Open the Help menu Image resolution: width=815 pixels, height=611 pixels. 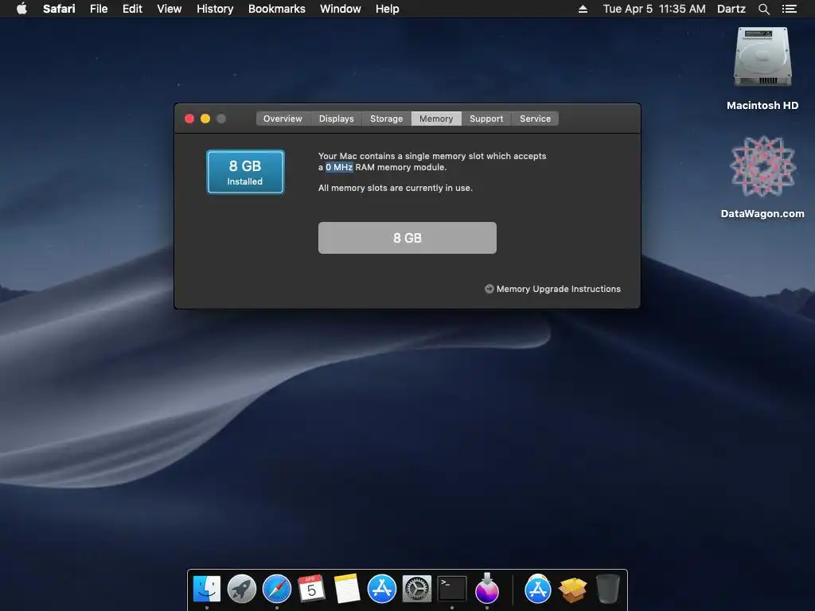pos(388,9)
